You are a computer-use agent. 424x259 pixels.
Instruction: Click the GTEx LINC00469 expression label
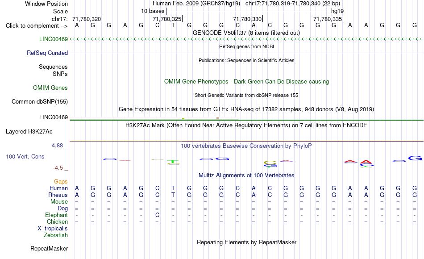(x=54, y=117)
